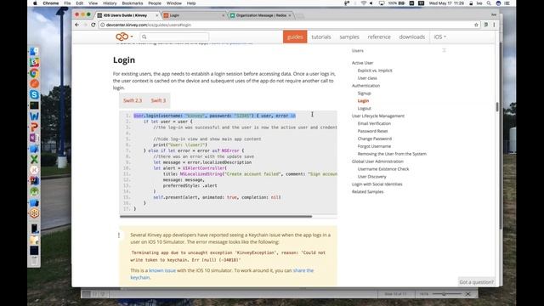The image size is (544, 306).
Task: Go to Logout section
Action: tap(364, 108)
